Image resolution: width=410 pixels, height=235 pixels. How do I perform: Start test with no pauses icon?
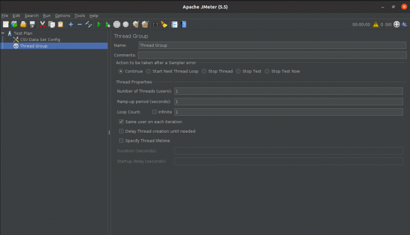[108, 25]
